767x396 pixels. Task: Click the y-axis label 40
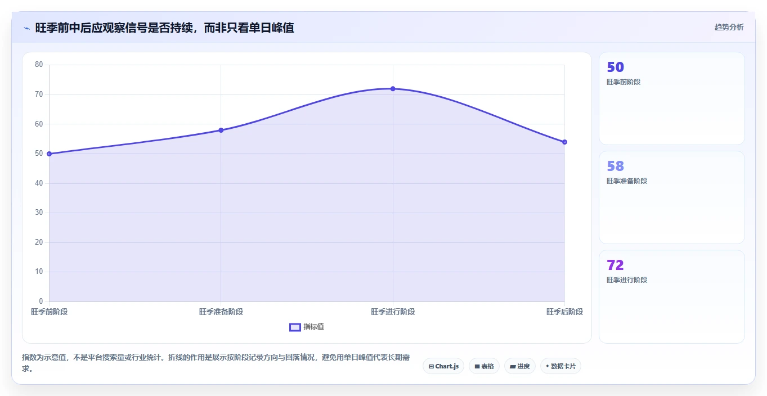pyautogui.click(x=39, y=183)
